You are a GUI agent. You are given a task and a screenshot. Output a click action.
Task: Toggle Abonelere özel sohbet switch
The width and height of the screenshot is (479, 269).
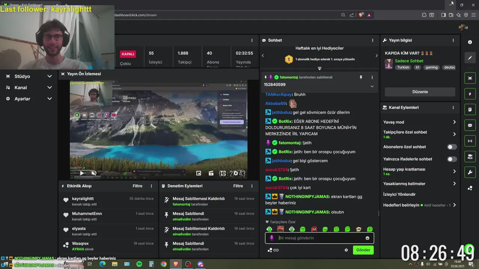pyautogui.click(x=452, y=147)
